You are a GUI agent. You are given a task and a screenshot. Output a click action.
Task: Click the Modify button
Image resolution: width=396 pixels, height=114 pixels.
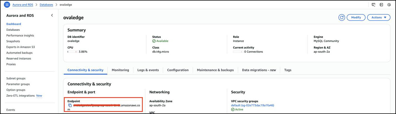point(356,18)
